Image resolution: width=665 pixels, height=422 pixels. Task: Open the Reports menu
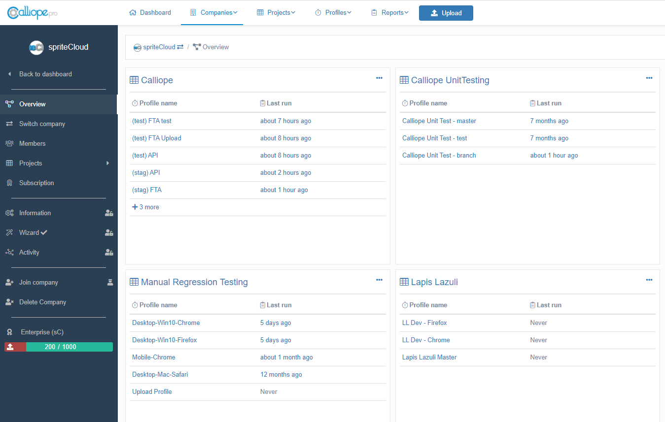[389, 12]
